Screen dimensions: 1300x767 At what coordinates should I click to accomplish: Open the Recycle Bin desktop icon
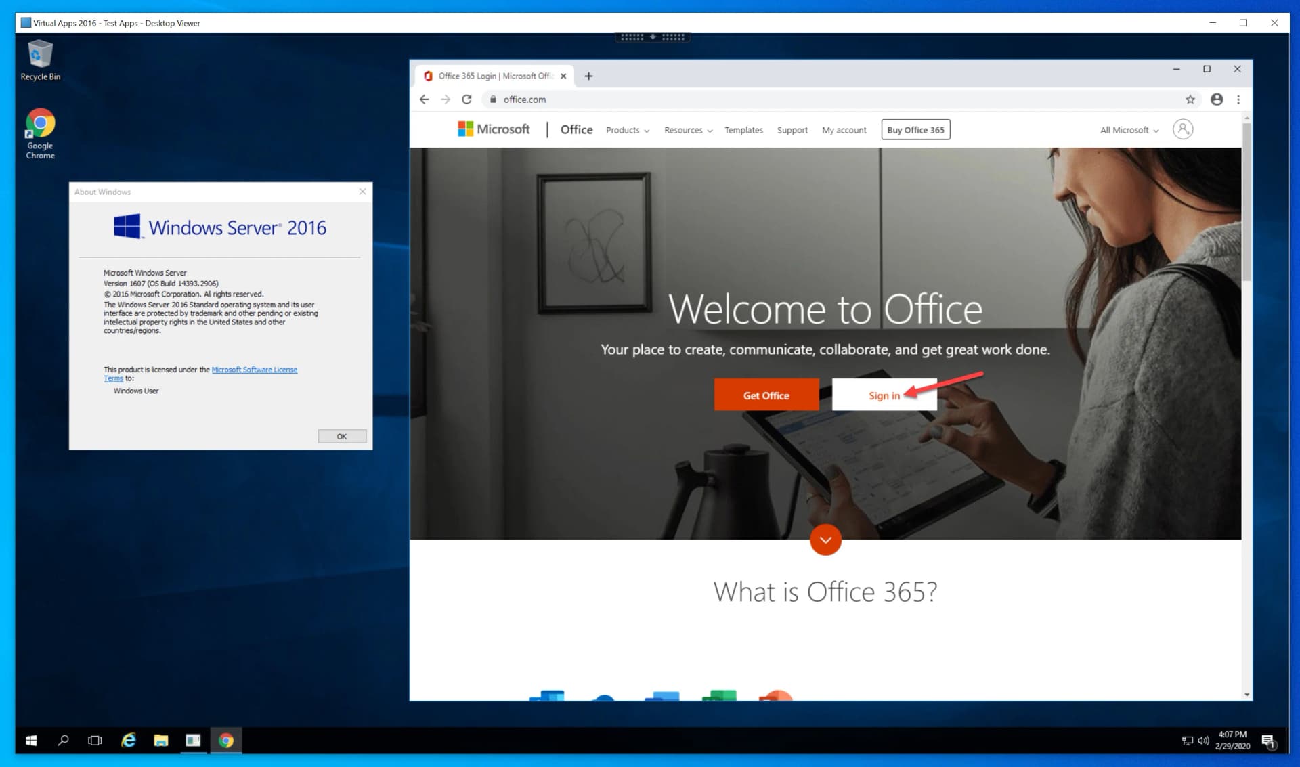pos(40,60)
